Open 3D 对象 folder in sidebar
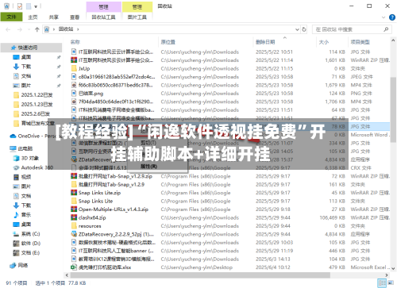The width and height of the screenshot is (397, 288). tap(30, 158)
